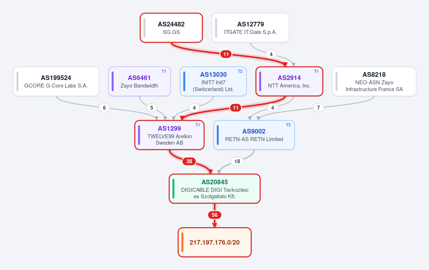This screenshot has height=270, width=429.
Task: Select the 217.197.176.0/20 prefix box
Action: click(x=215, y=242)
